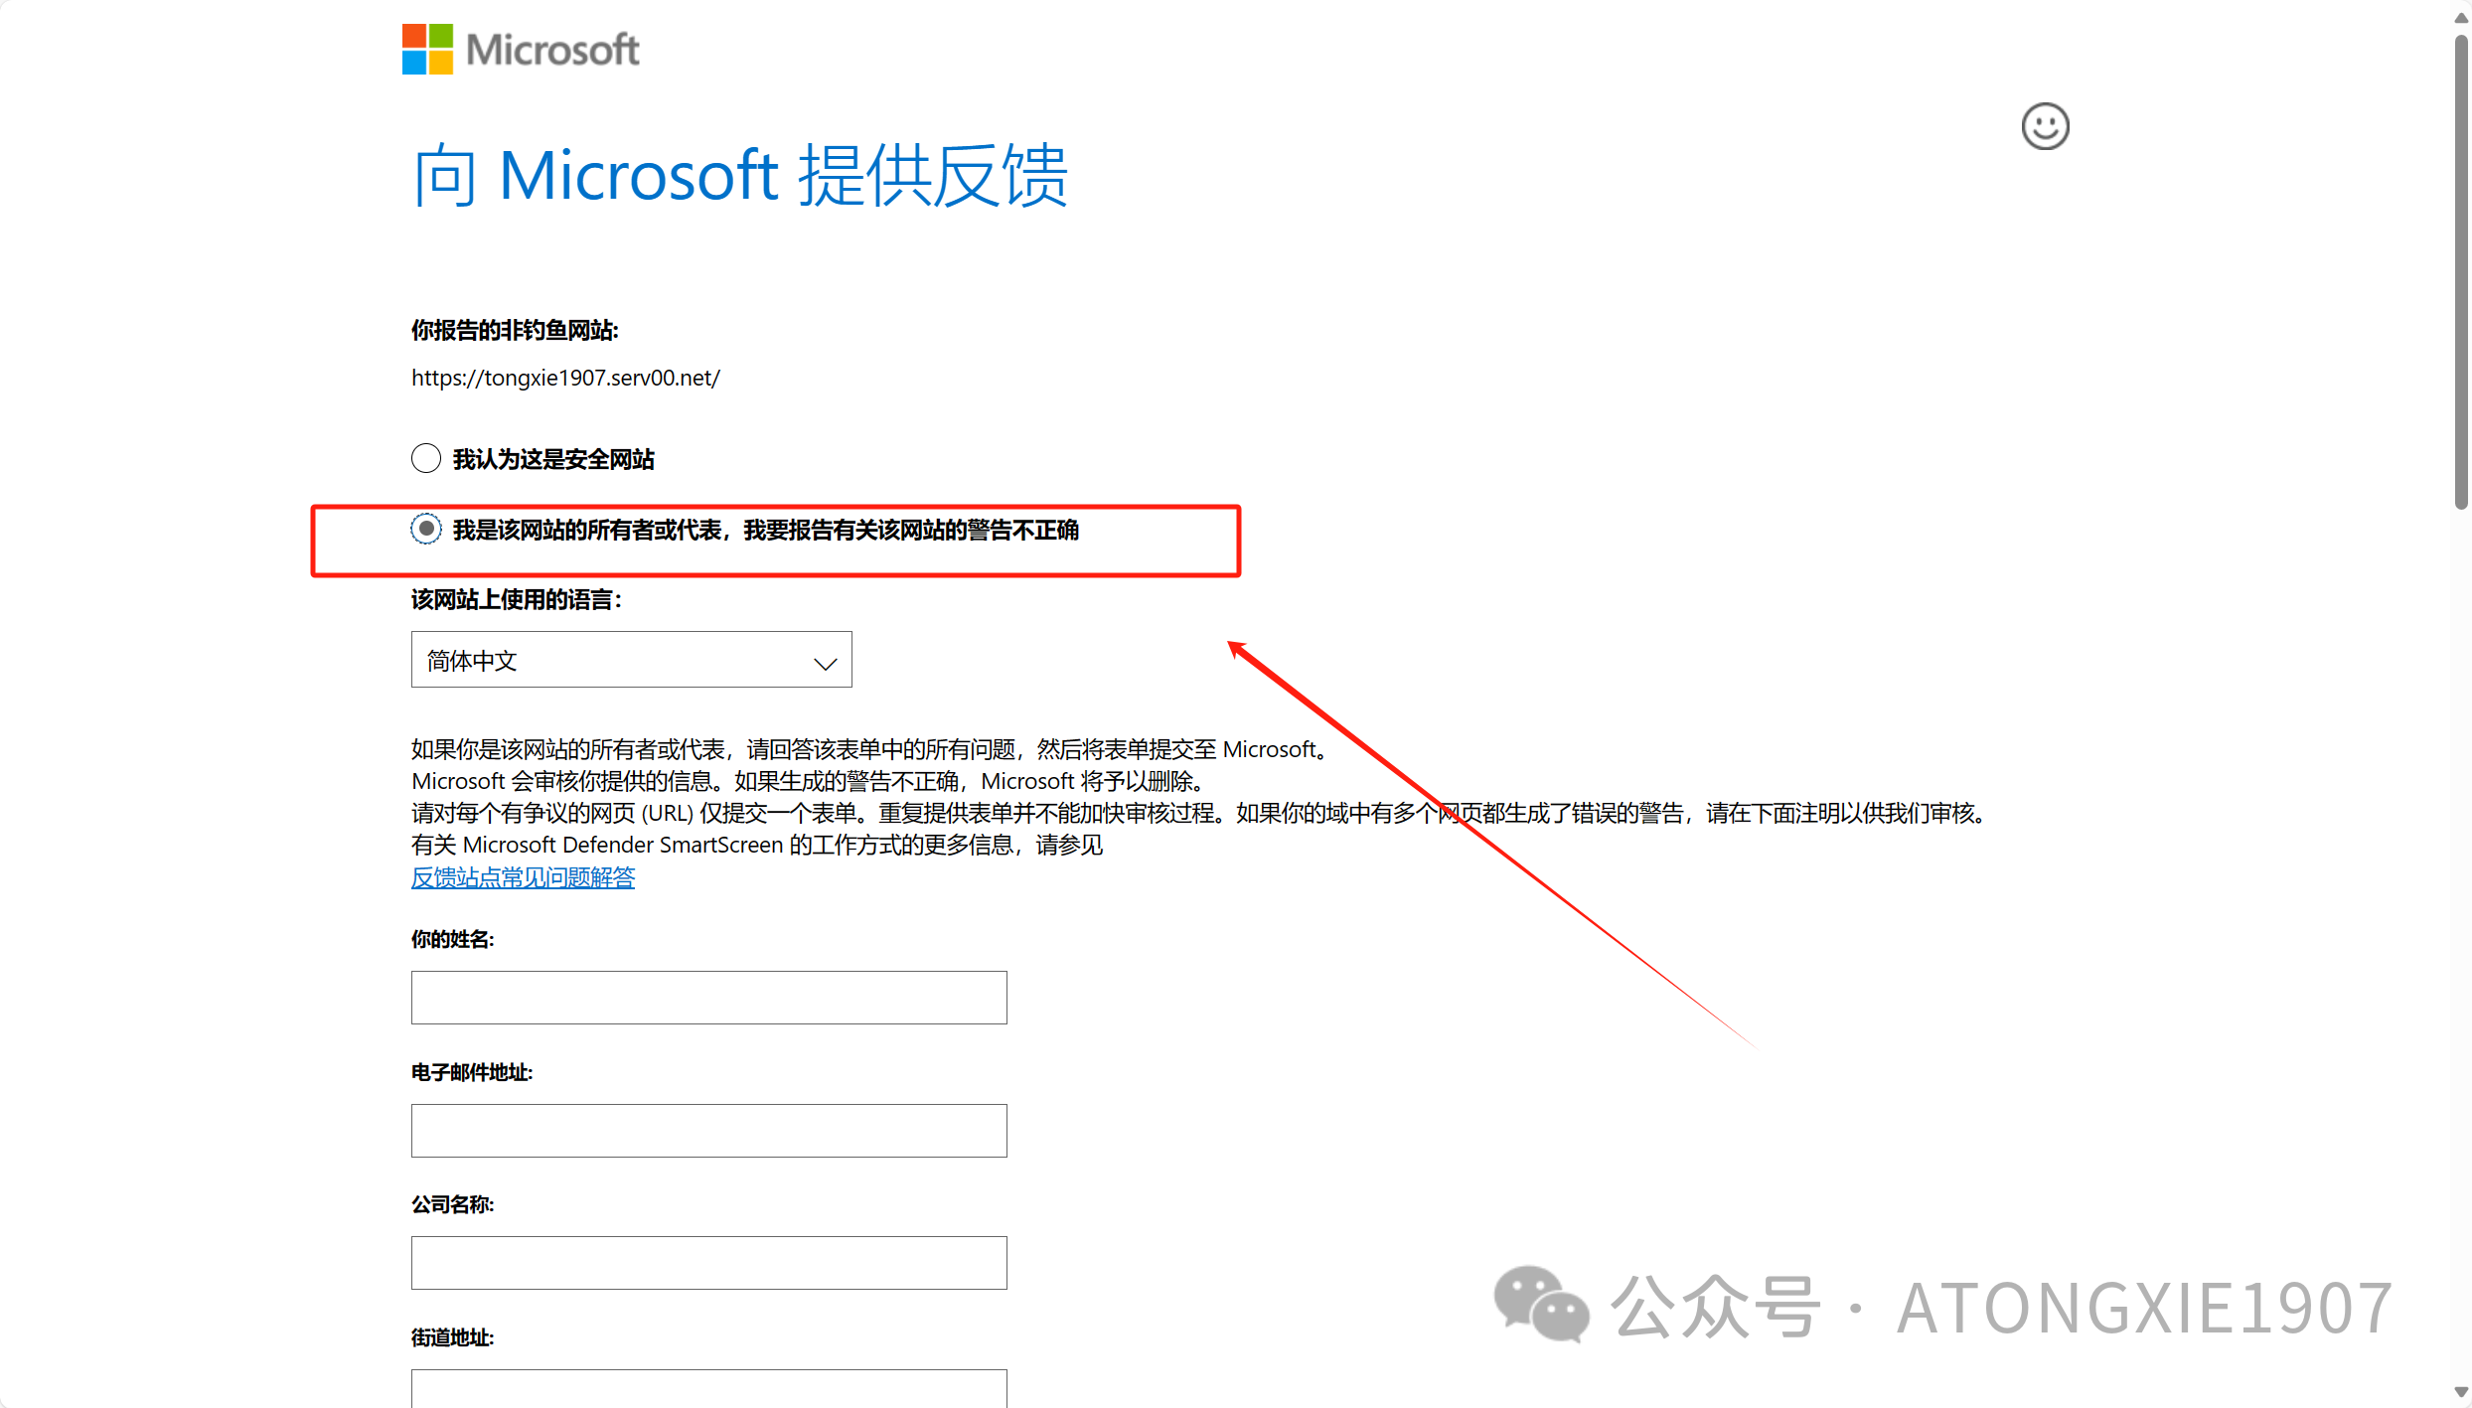Click the 你的姓名 input field

(x=708, y=997)
